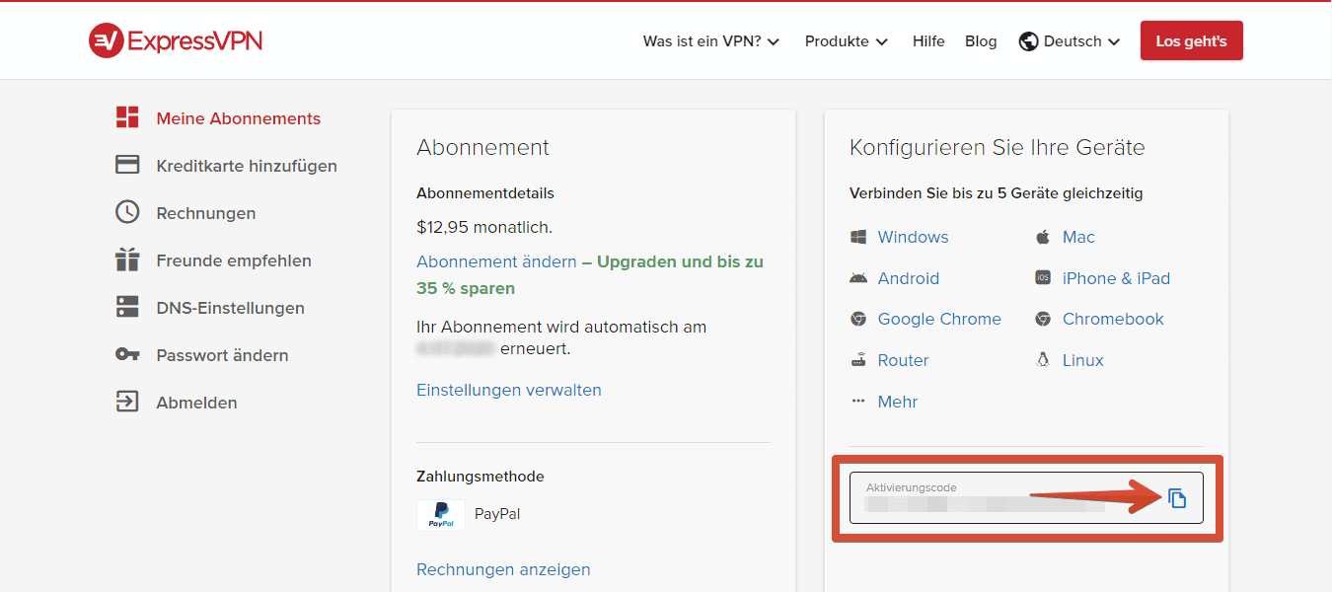This screenshot has width=1332, height=592.
Task: Open Kreditkarte hinzufügen
Action: (247, 166)
